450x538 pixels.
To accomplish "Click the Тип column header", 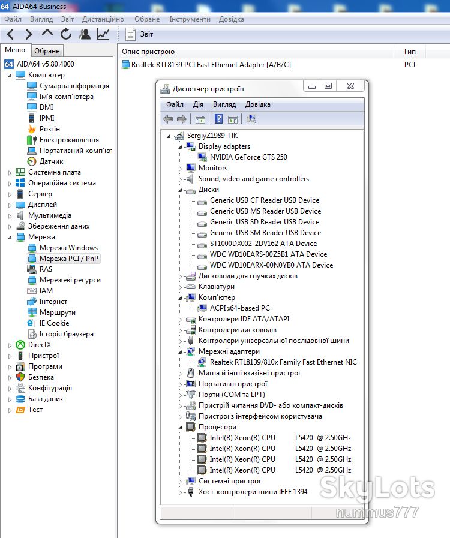I will pyautogui.click(x=409, y=52).
